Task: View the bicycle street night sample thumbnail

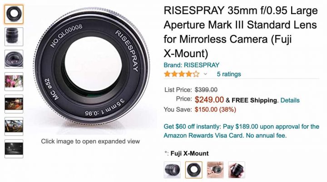Action: [14, 104]
